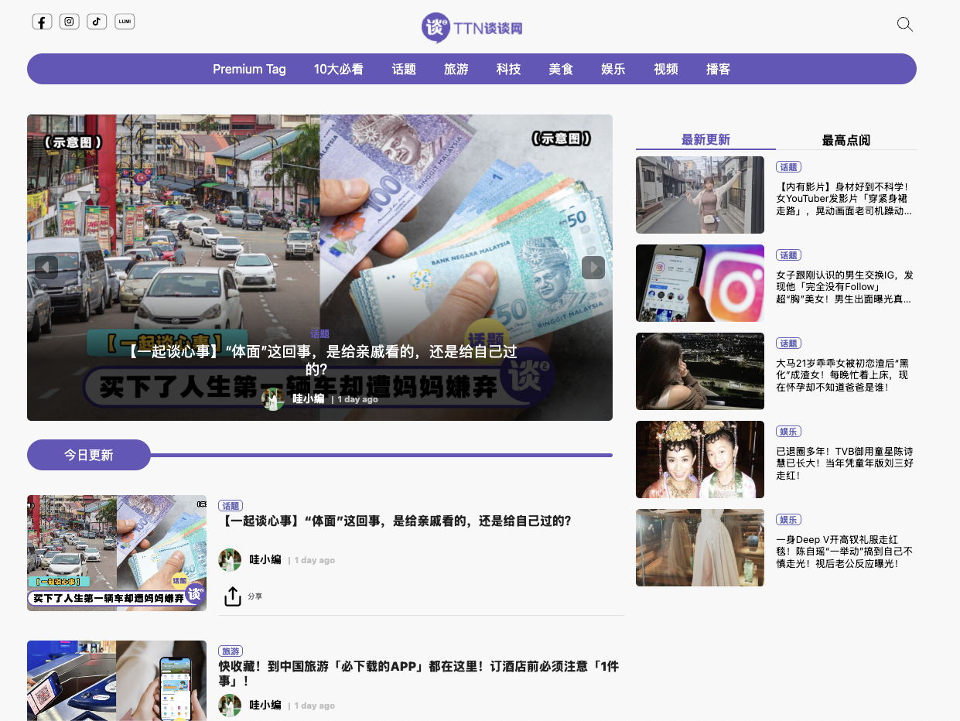Open the 10大必看 menu item
Screen dimensions: 960x721
point(338,69)
